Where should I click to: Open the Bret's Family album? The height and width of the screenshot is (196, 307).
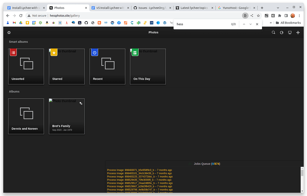click(67, 116)
